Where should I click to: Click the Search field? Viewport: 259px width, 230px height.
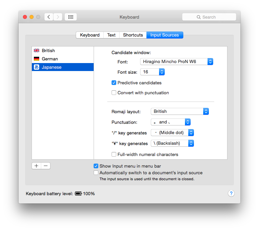209,17
